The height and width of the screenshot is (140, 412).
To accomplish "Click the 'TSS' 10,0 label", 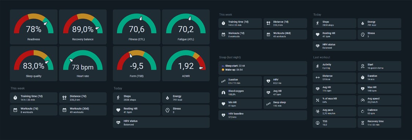I will pos(325,121).
